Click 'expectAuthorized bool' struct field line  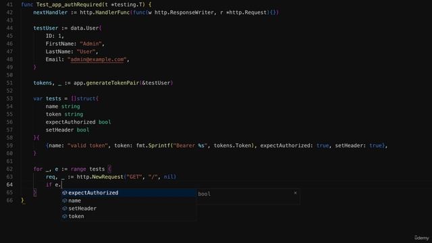click(x=78, y=122)
